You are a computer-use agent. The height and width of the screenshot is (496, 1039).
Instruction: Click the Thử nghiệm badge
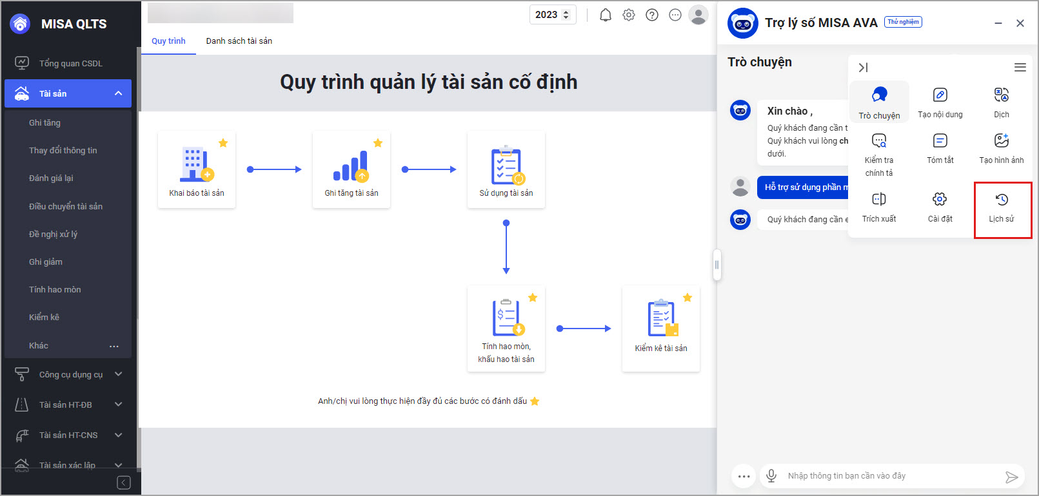coord(903,22)
